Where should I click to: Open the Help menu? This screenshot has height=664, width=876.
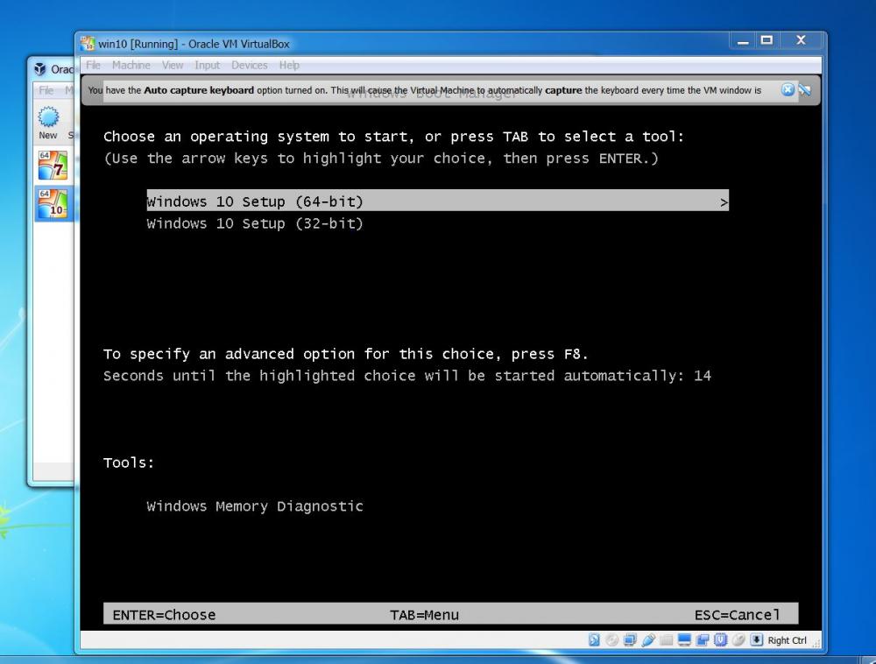pyautogui.click(x=289, y=66)
